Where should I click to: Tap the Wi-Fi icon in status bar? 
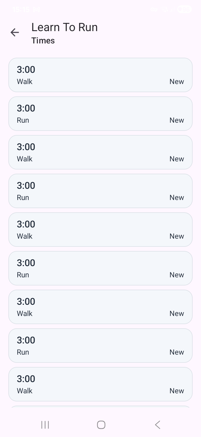(165, 10)
